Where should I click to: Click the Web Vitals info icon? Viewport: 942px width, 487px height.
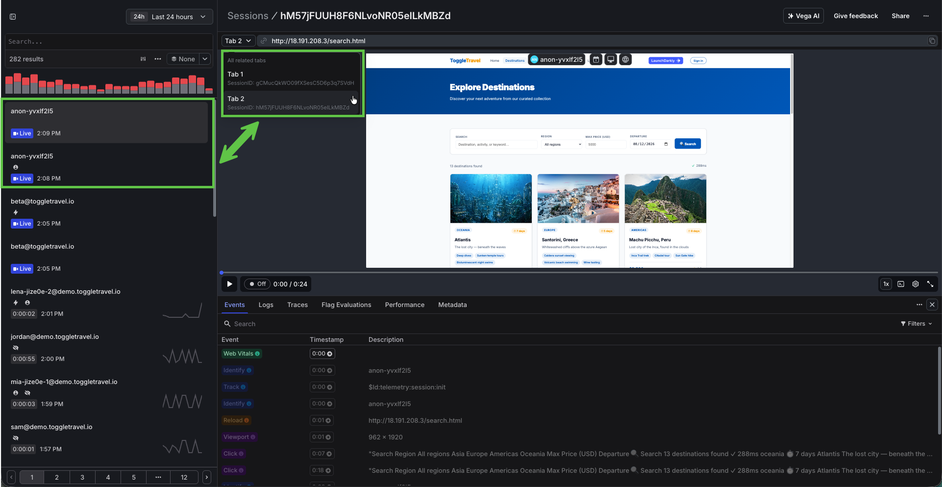(x=257, y=354)
